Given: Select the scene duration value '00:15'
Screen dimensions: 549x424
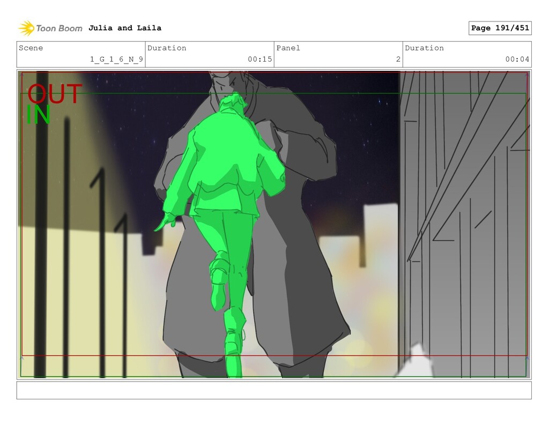Looking at the screenshot, I should click(x=260, y=59).
